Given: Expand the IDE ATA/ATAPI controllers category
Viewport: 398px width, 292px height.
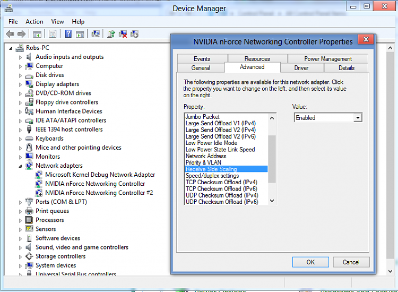Looking at the screenshot, I should pos(20,121).
